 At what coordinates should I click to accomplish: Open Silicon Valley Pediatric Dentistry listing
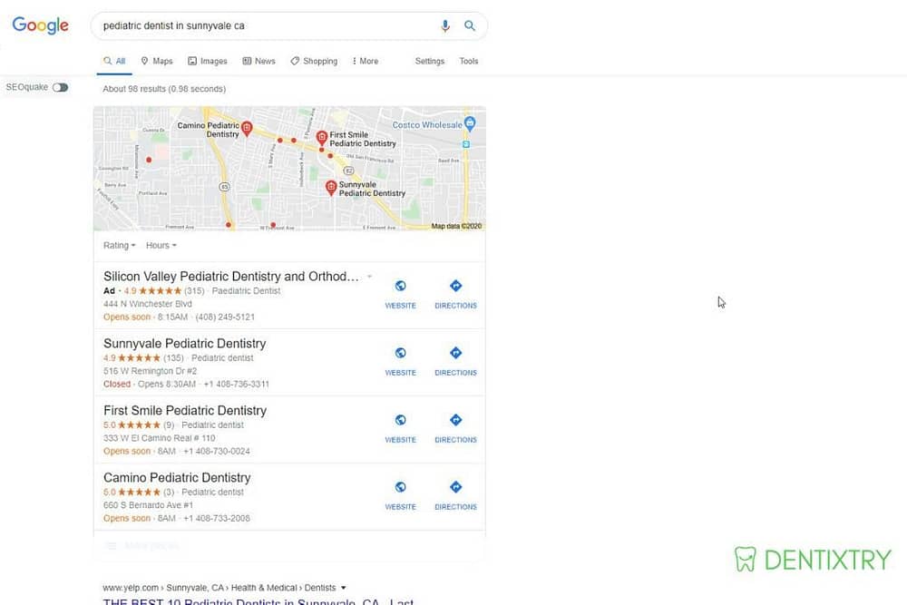pyautogui.click(x=230, y=277)
